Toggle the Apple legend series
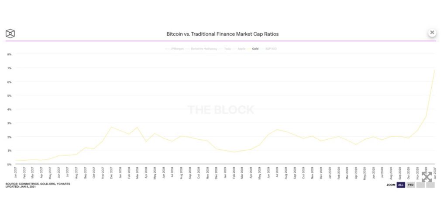This screenshot has width=447, height=202. tap(239, 49)
